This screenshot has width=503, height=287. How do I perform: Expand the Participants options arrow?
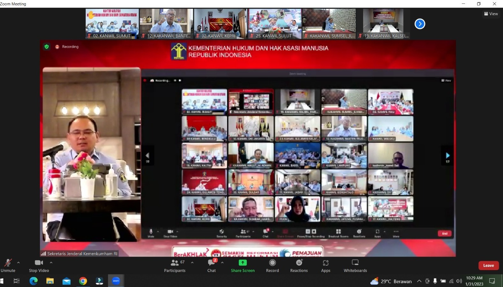(192, 262)
